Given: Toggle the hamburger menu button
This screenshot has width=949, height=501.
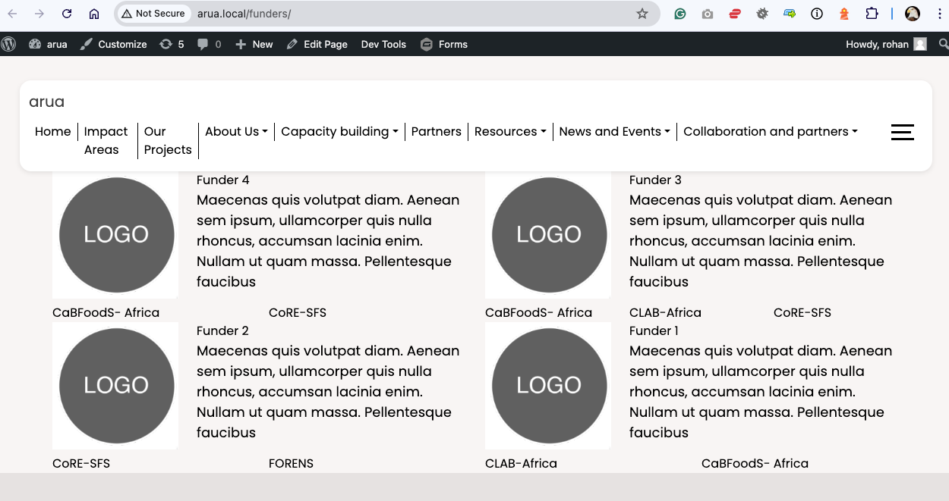Looking at the screenshot, I should (902, 132).
